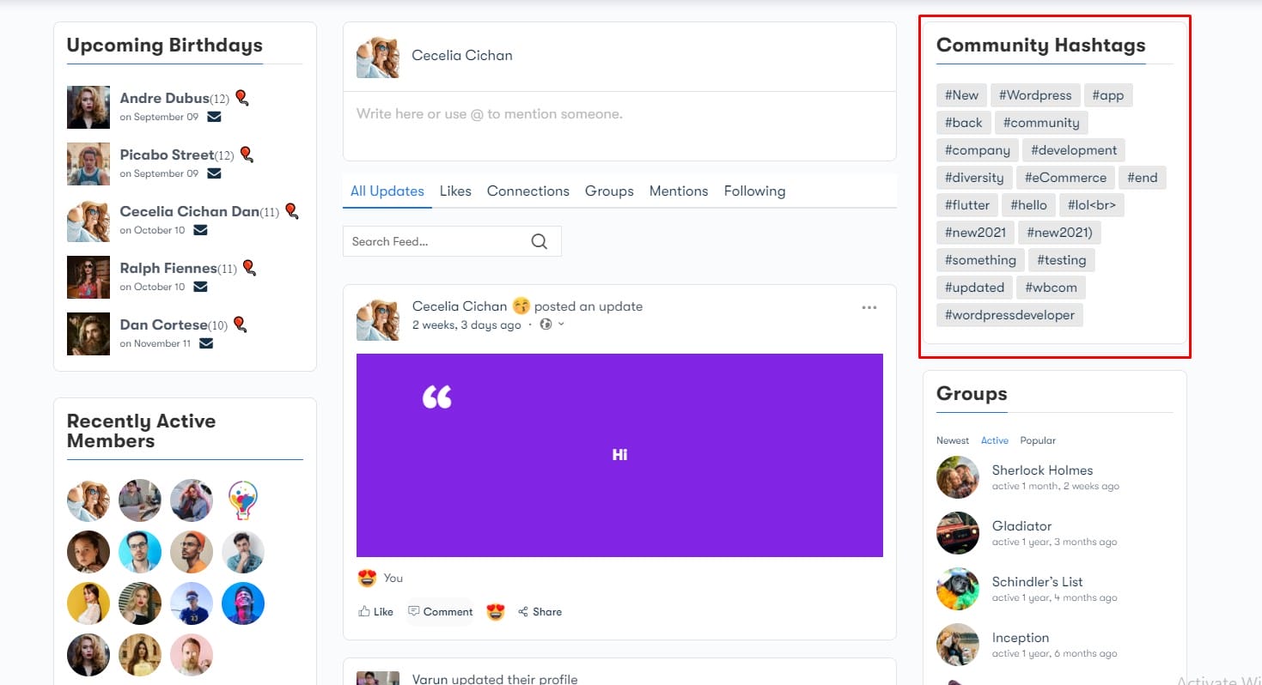Viewport: 1262px width, 685px height.
Task: Click the Gladiator group avatar thumbnail
Action: click(x=957, y=533)
